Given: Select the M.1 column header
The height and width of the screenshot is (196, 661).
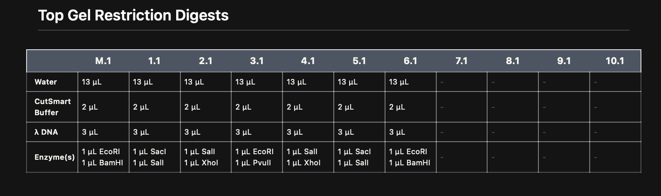Looking at the screenshot, I should 103,61.
